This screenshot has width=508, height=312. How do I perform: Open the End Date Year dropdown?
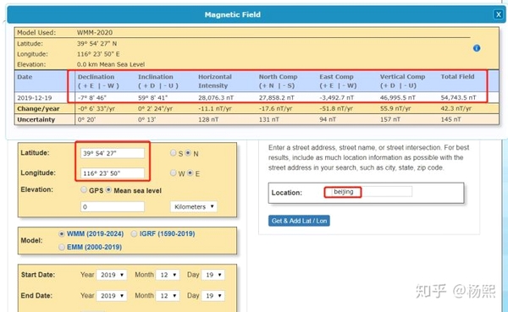[x=112, y=295]
